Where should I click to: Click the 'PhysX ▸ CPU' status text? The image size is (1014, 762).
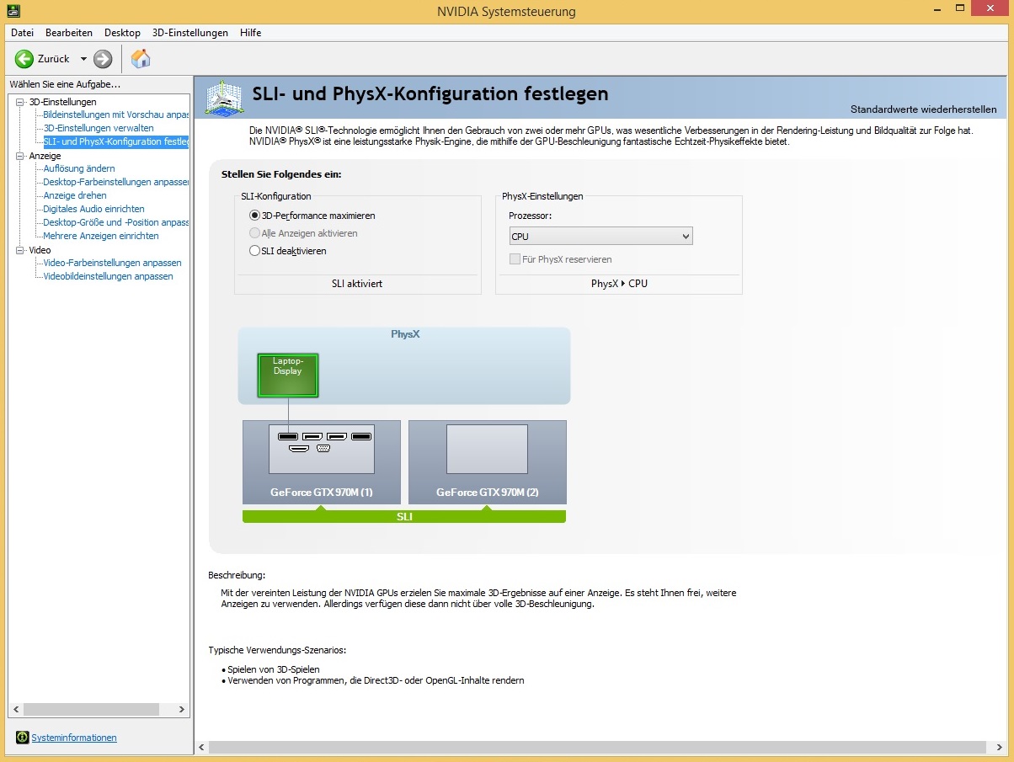[619, 284]
